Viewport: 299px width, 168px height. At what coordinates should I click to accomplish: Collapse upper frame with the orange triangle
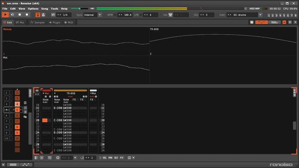284,22
